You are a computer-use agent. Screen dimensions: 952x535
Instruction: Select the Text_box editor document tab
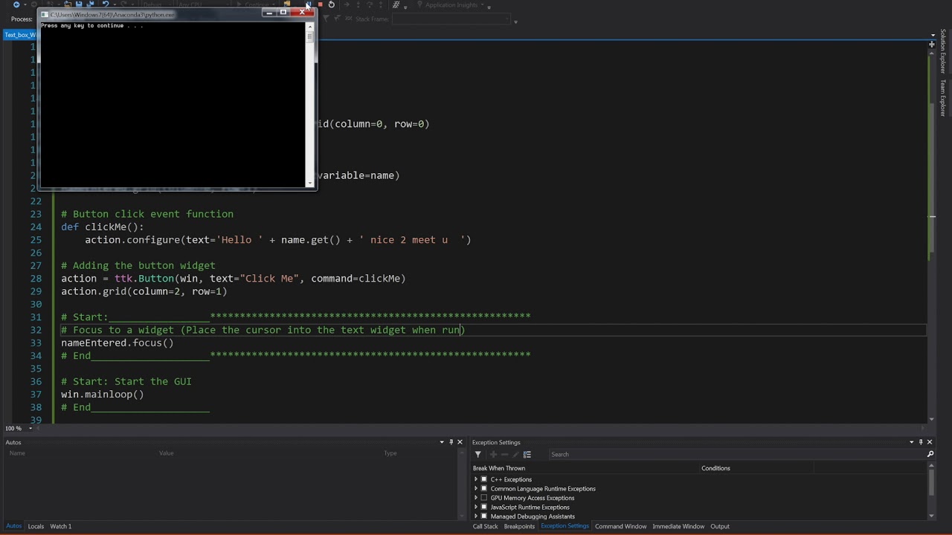tap(21, 35)
